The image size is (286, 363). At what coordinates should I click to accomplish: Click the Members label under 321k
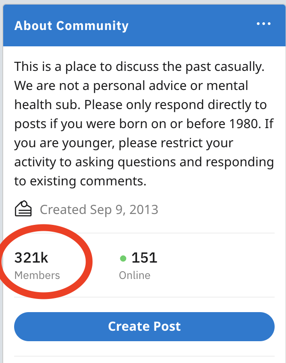point(37,275)
